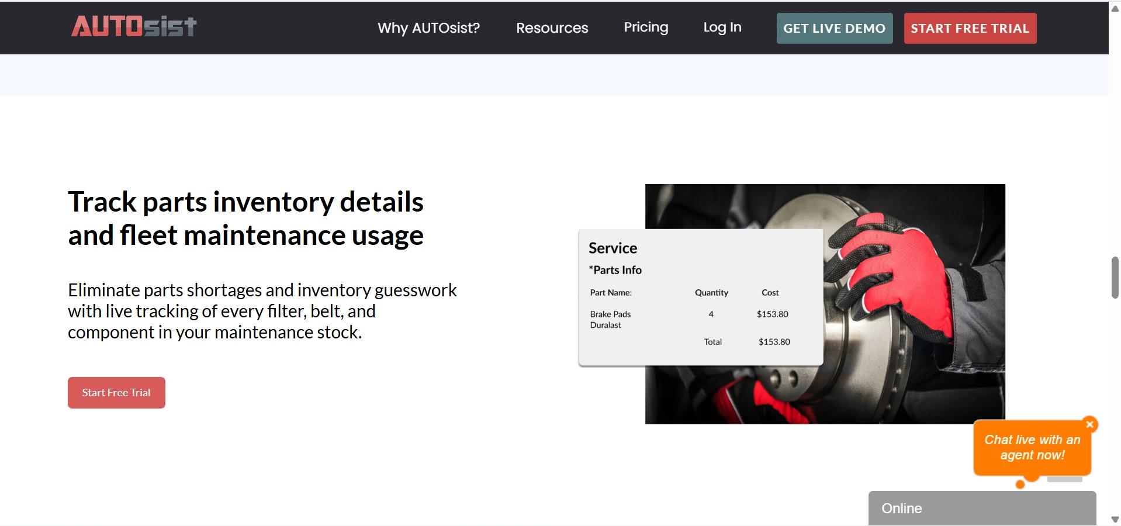Click the Cost column header

pyautogui.click(x=770, y=293)
